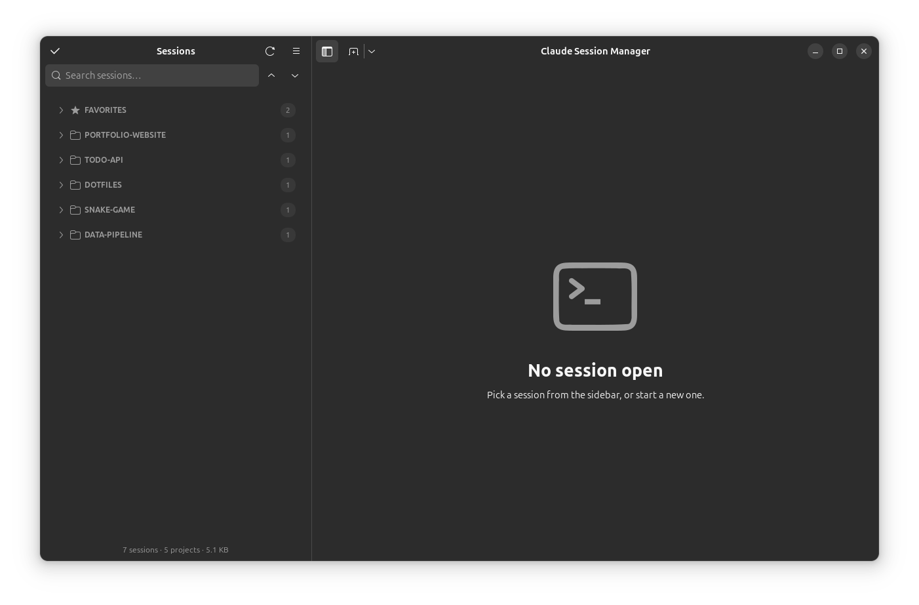Expand the FAVORITES group
This screenshot has width=919, height=605.
pyautogui.click(x=61, y=110)
